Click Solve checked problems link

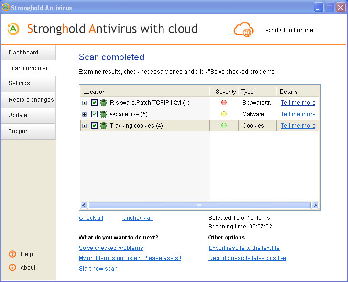(x=111, y=248)
